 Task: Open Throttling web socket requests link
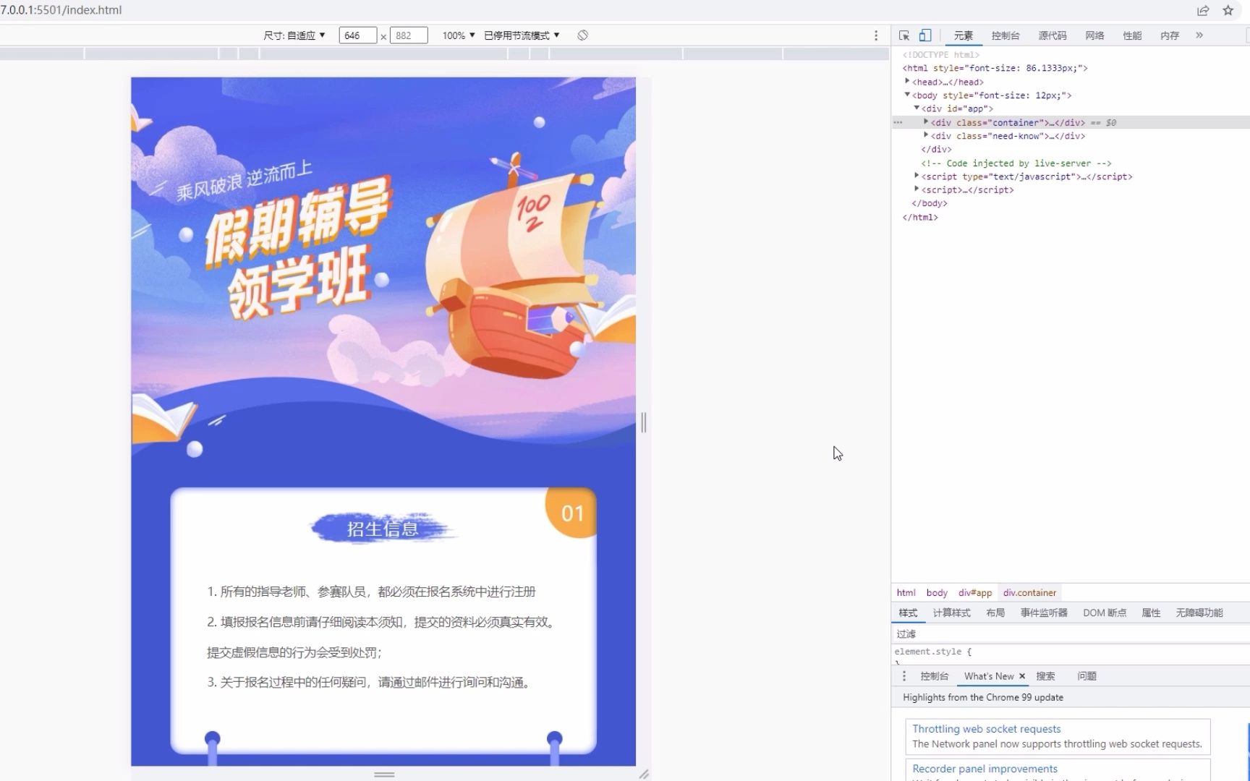tap(987, 729)
